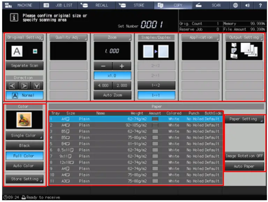This screenshot has height=202, width=268.
Task: Select tray 8 12x18 paper row
Action: (x=136, y=162)
